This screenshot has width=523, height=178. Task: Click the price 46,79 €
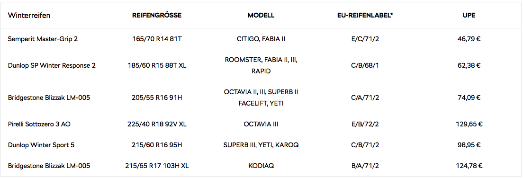coord(469,39)
